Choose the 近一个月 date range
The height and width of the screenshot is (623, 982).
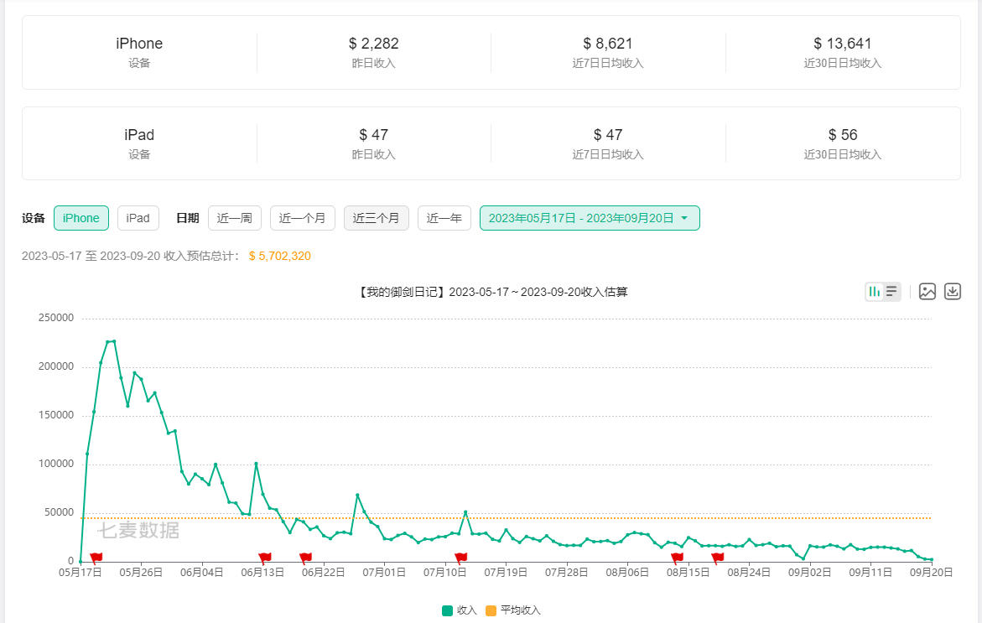click(302, 218)
